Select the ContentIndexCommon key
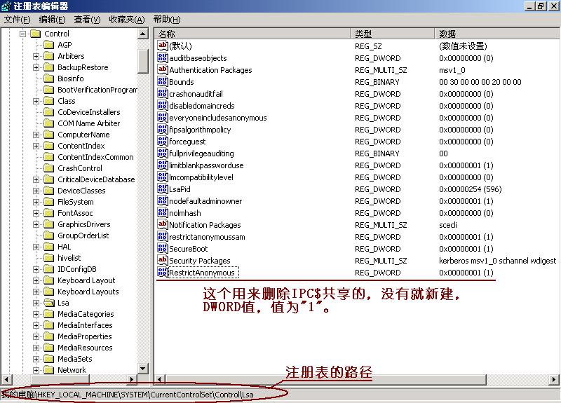Screen dimensions: 561x403 [95, 157]
